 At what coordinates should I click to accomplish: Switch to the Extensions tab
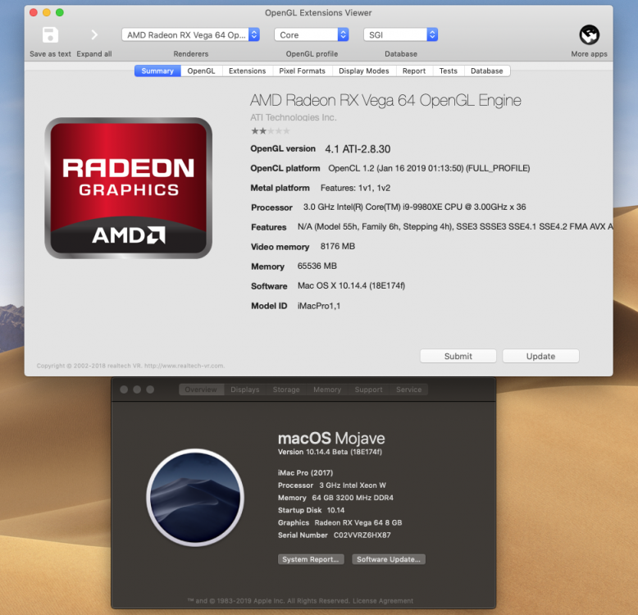tap(247, 71)
